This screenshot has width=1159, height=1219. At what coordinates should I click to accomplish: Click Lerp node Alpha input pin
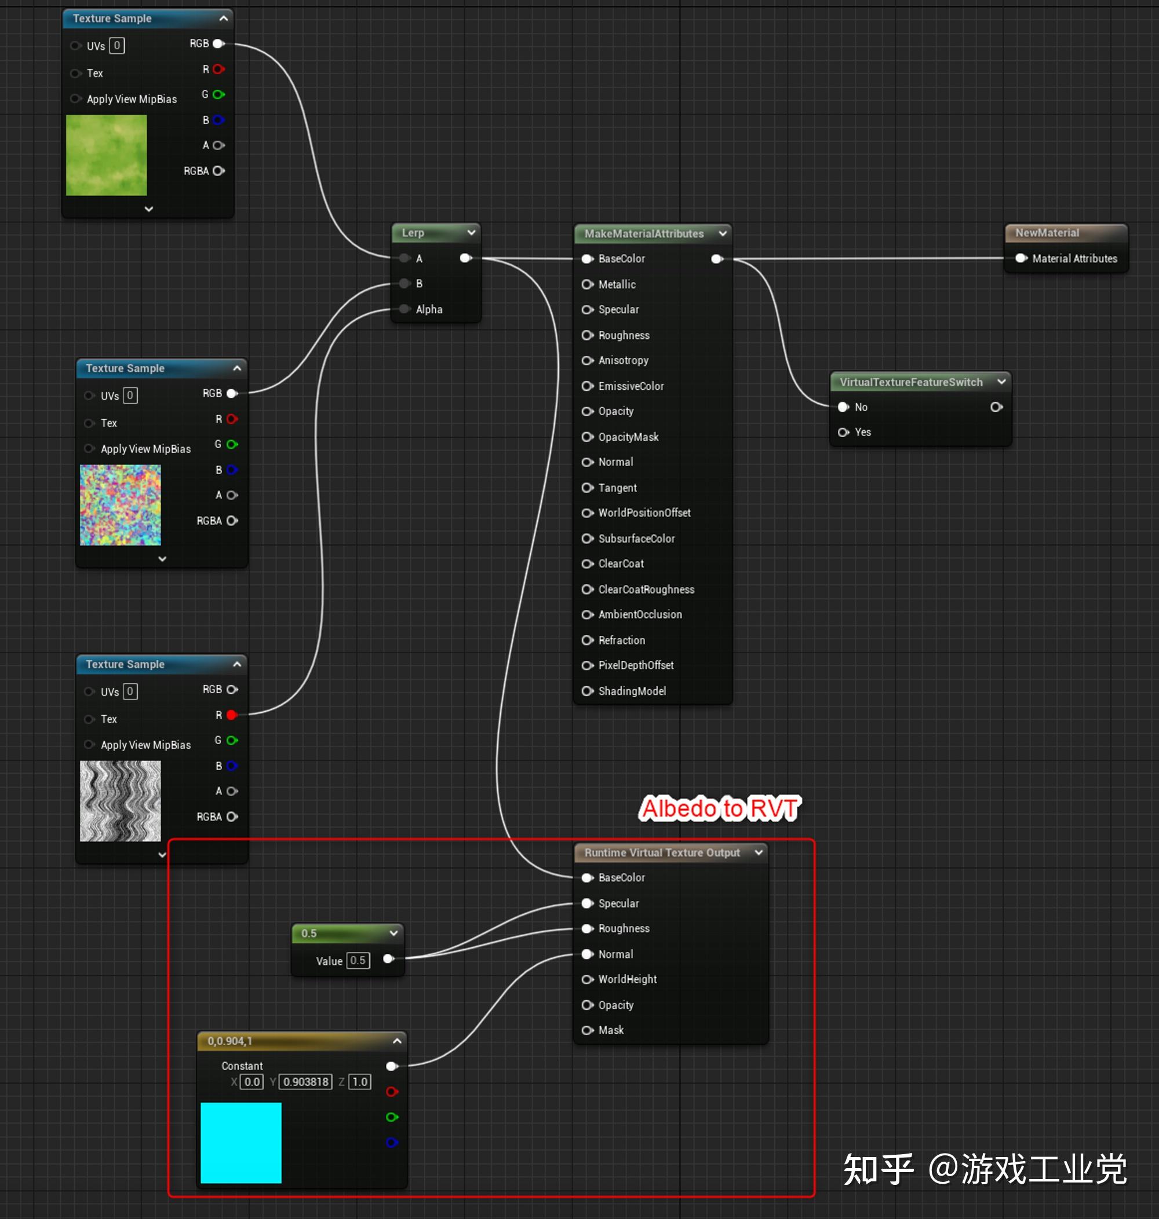(x=405, y=309)
